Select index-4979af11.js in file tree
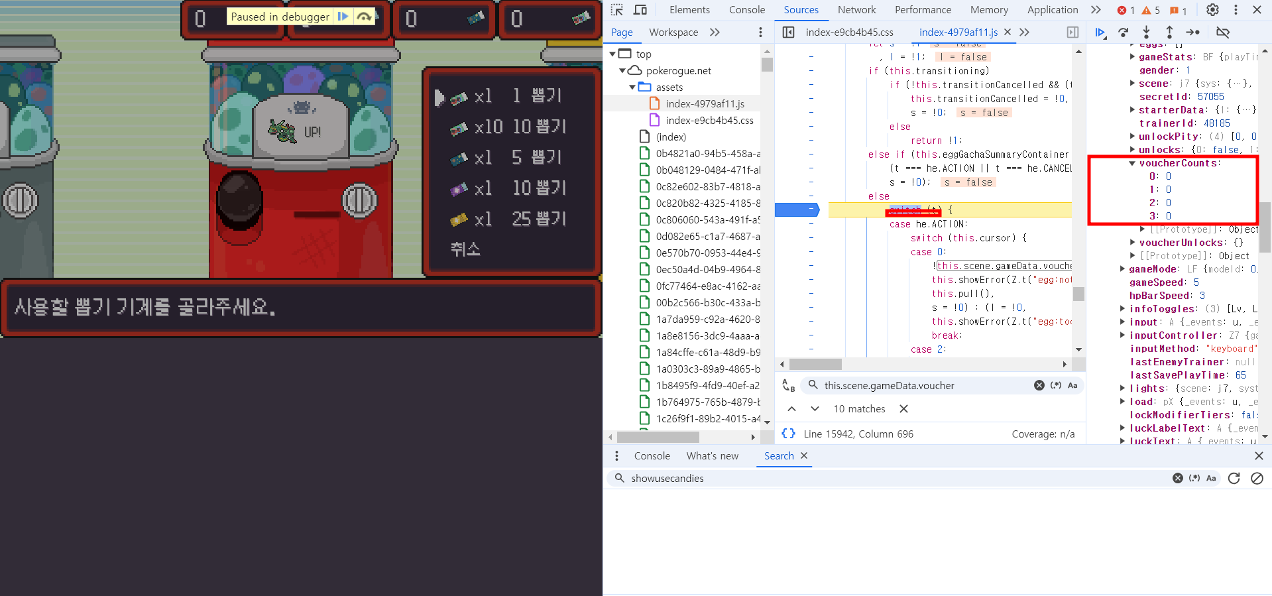 [x=705, y=103]
